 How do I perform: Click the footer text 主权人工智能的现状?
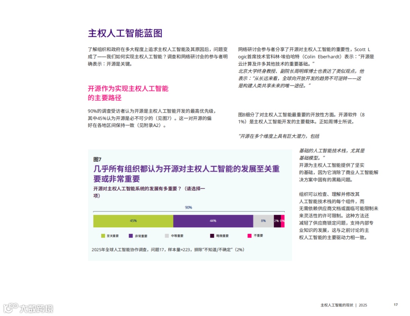[x=337, y=305]
